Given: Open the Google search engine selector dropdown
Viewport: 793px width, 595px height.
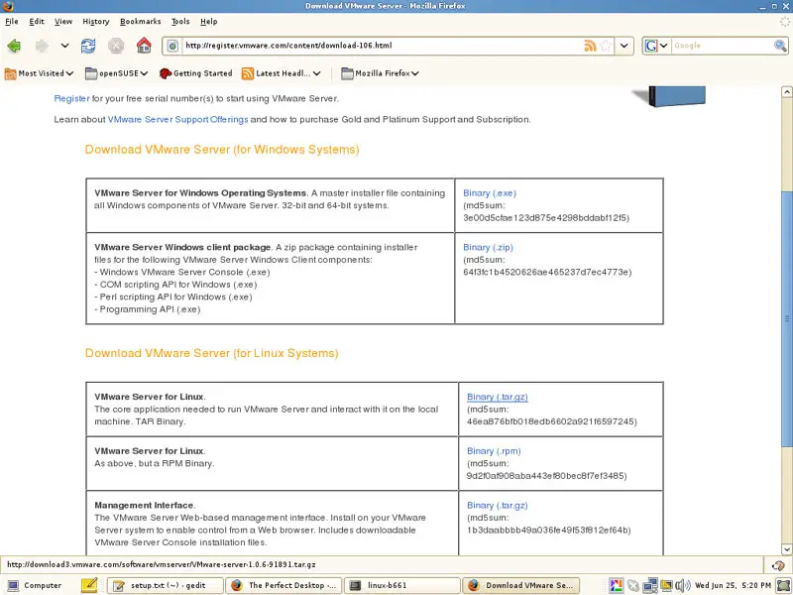Looking at the screenshot, I should pos(656,46).
